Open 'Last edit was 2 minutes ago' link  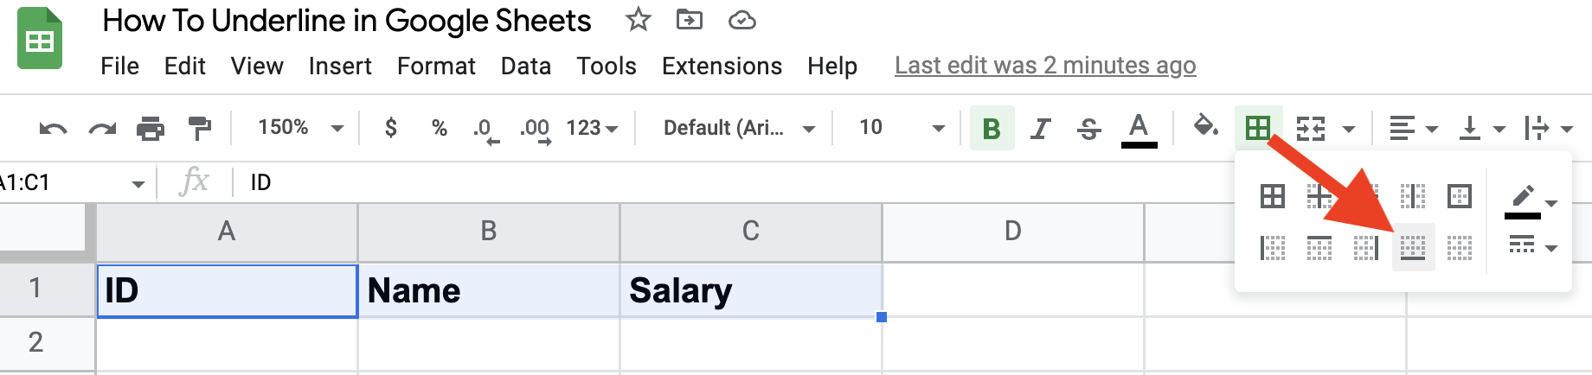[1045, 66]
